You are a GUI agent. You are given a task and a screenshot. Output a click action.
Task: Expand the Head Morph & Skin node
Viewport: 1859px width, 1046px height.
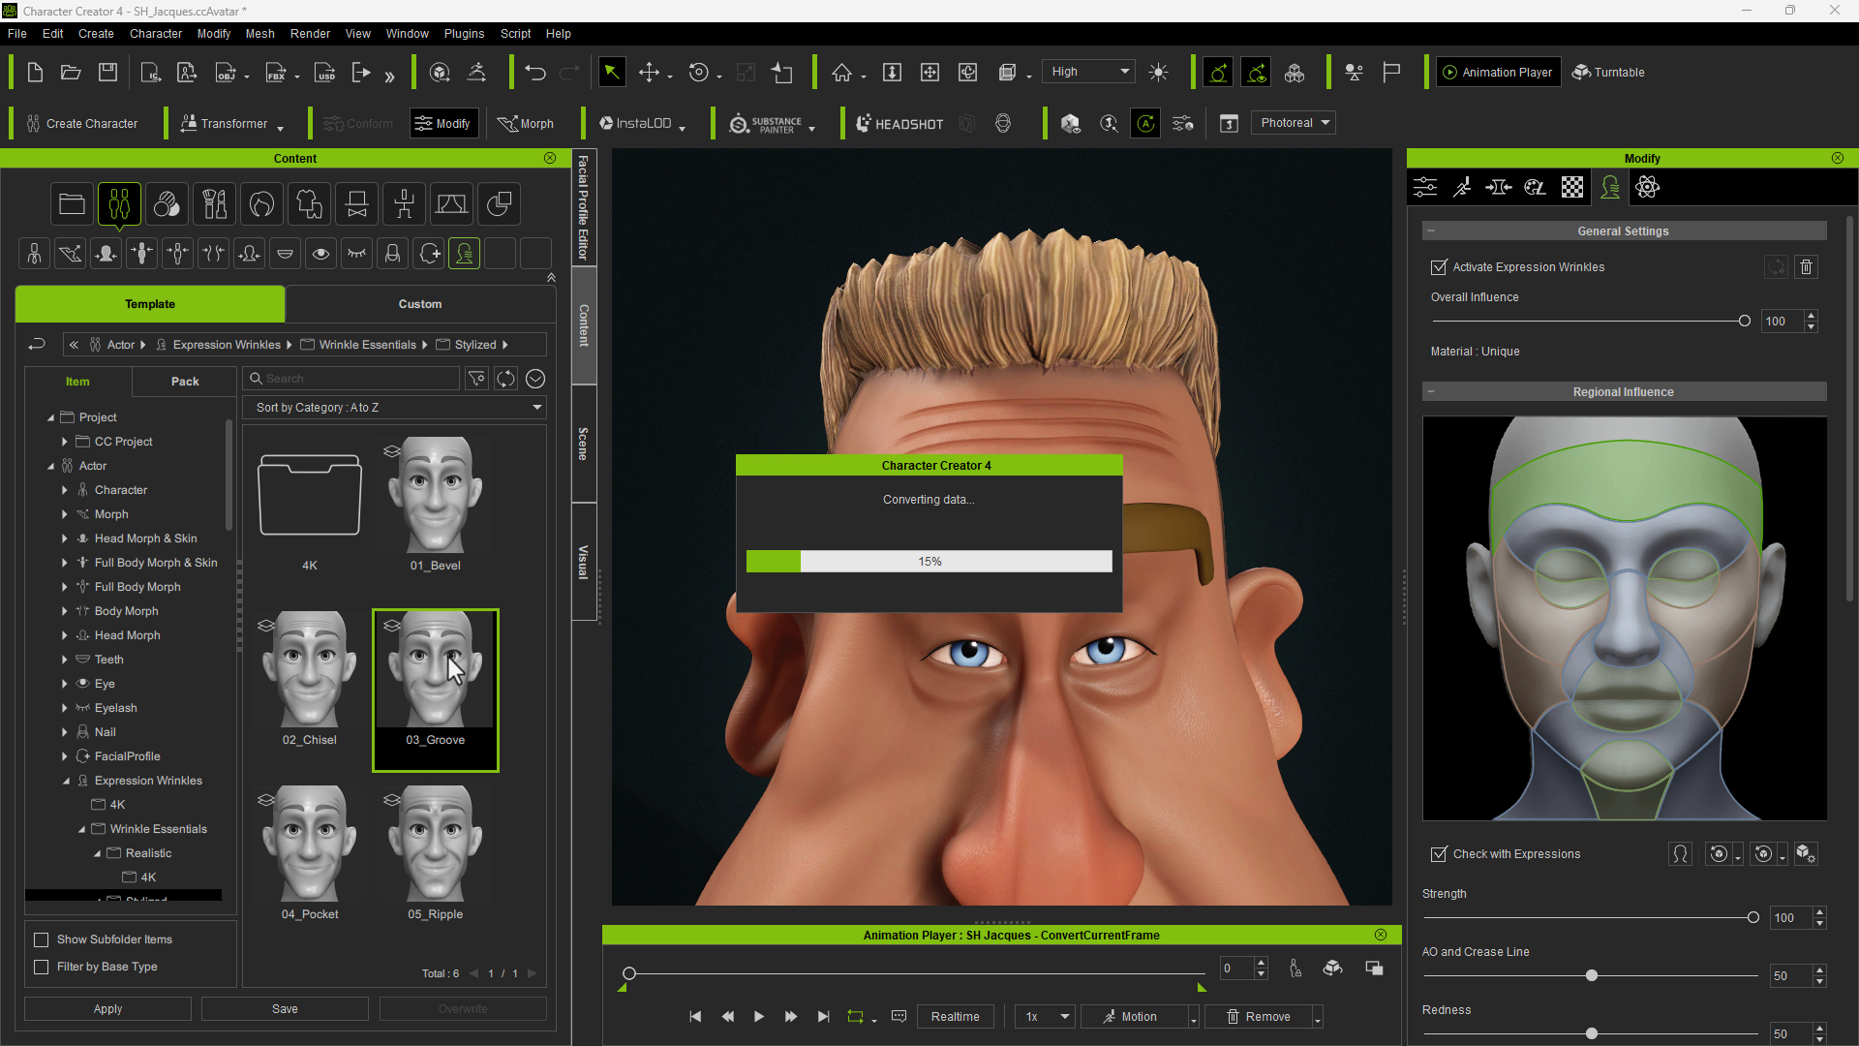[65, 538]
